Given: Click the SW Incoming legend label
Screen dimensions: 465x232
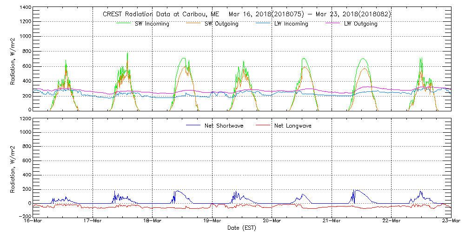Looking at the screenshot, I should click(152, 24).
